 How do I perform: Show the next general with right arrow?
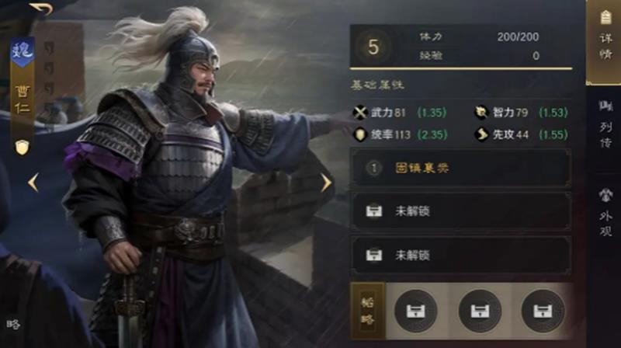pos(325,183)
